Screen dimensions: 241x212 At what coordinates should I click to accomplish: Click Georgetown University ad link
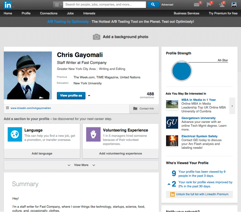(198, 118)
